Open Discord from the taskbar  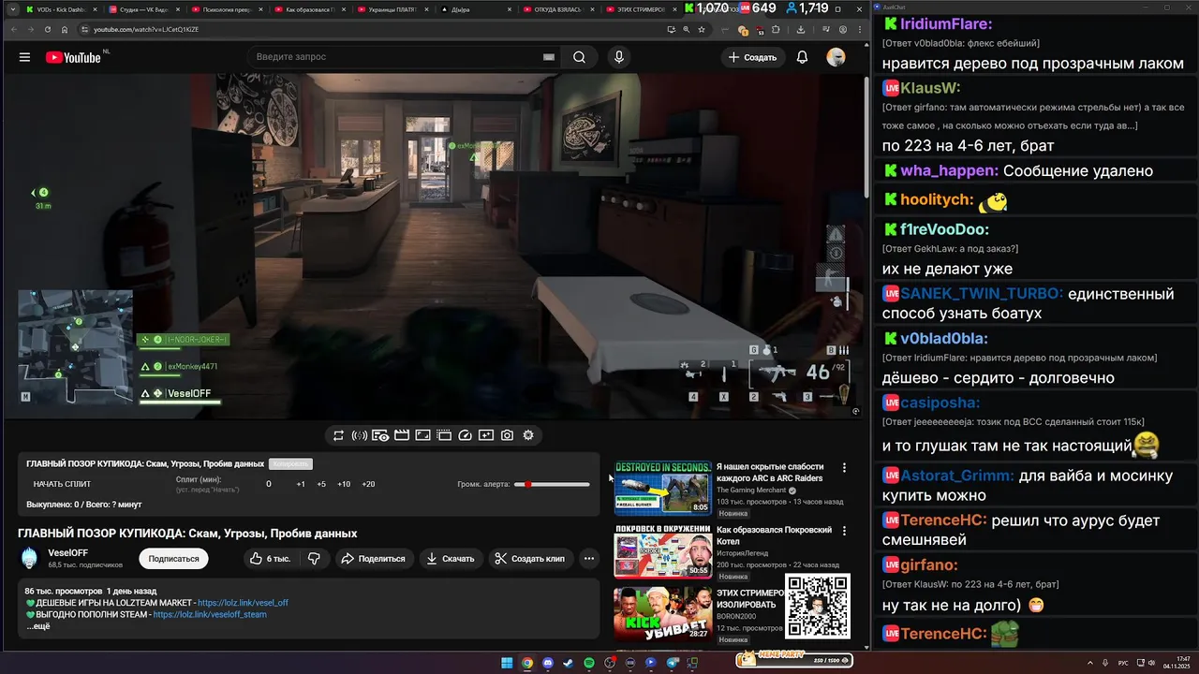[x=548, y=663]
